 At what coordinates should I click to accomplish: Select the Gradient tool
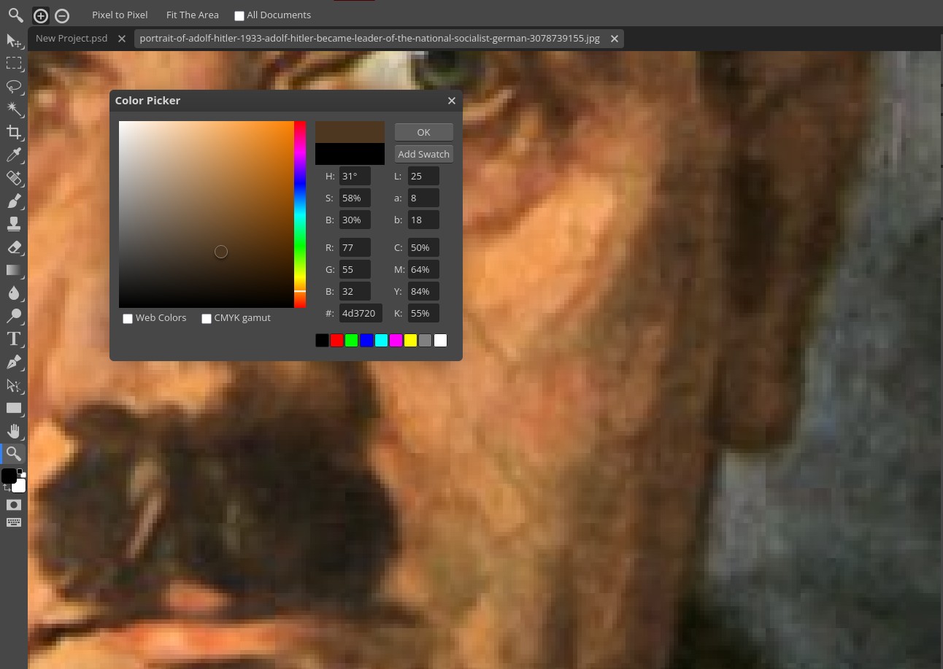(x=14, y=270)
